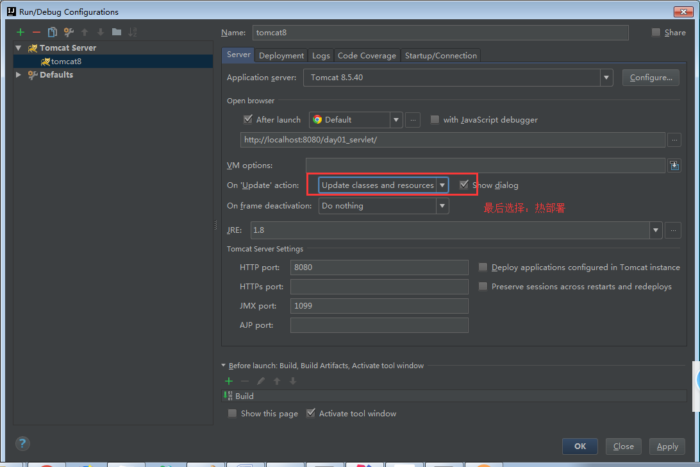
Task: Sort configurations alphabetically icon
Action: coord(133,32)
